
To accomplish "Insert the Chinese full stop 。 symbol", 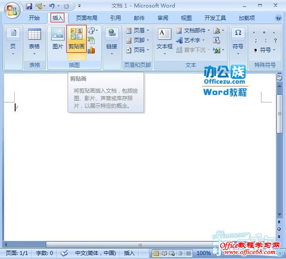I will coord(264,32).
